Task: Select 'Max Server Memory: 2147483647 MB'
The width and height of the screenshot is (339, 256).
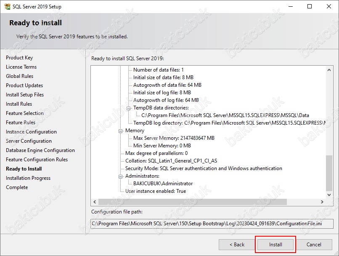Action: [x=174, y=138]
